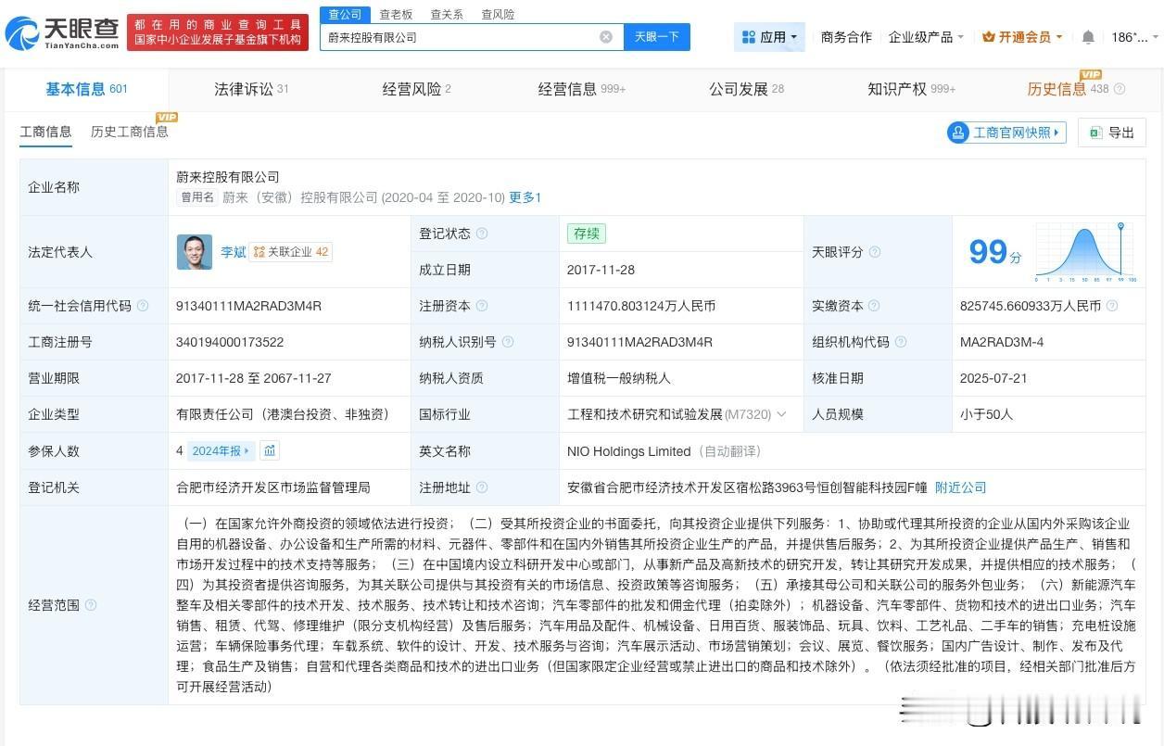Switch to the 历史信息 VIP tab

tap(1068, 89)
